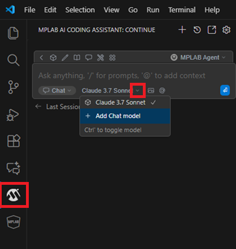Open assistant settings gear icon
Image resolution: width=236 pixels, height=249 pixels.
(226, 30)
